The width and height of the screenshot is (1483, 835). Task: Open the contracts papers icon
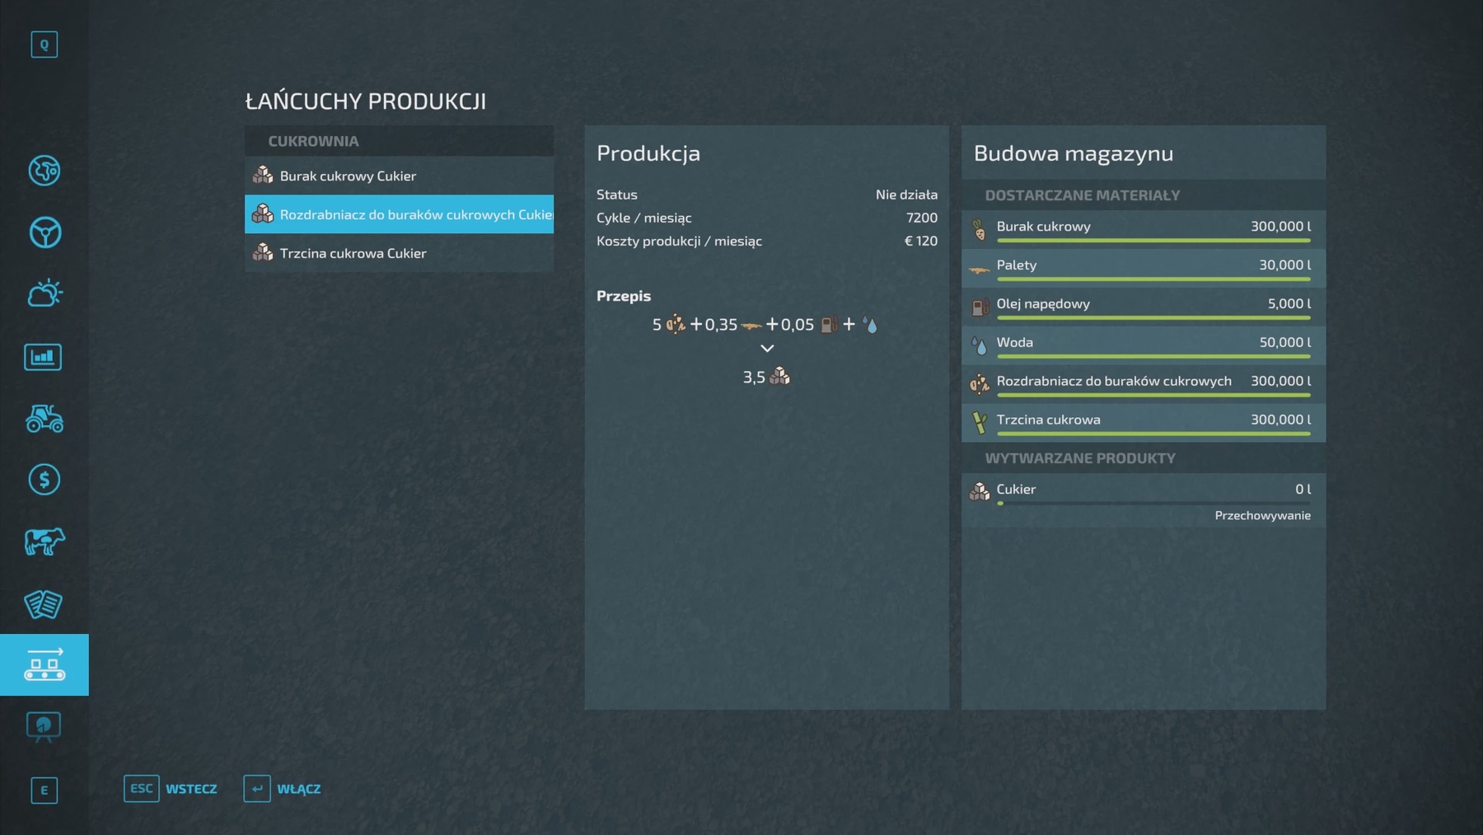click(x=43, y=604)
